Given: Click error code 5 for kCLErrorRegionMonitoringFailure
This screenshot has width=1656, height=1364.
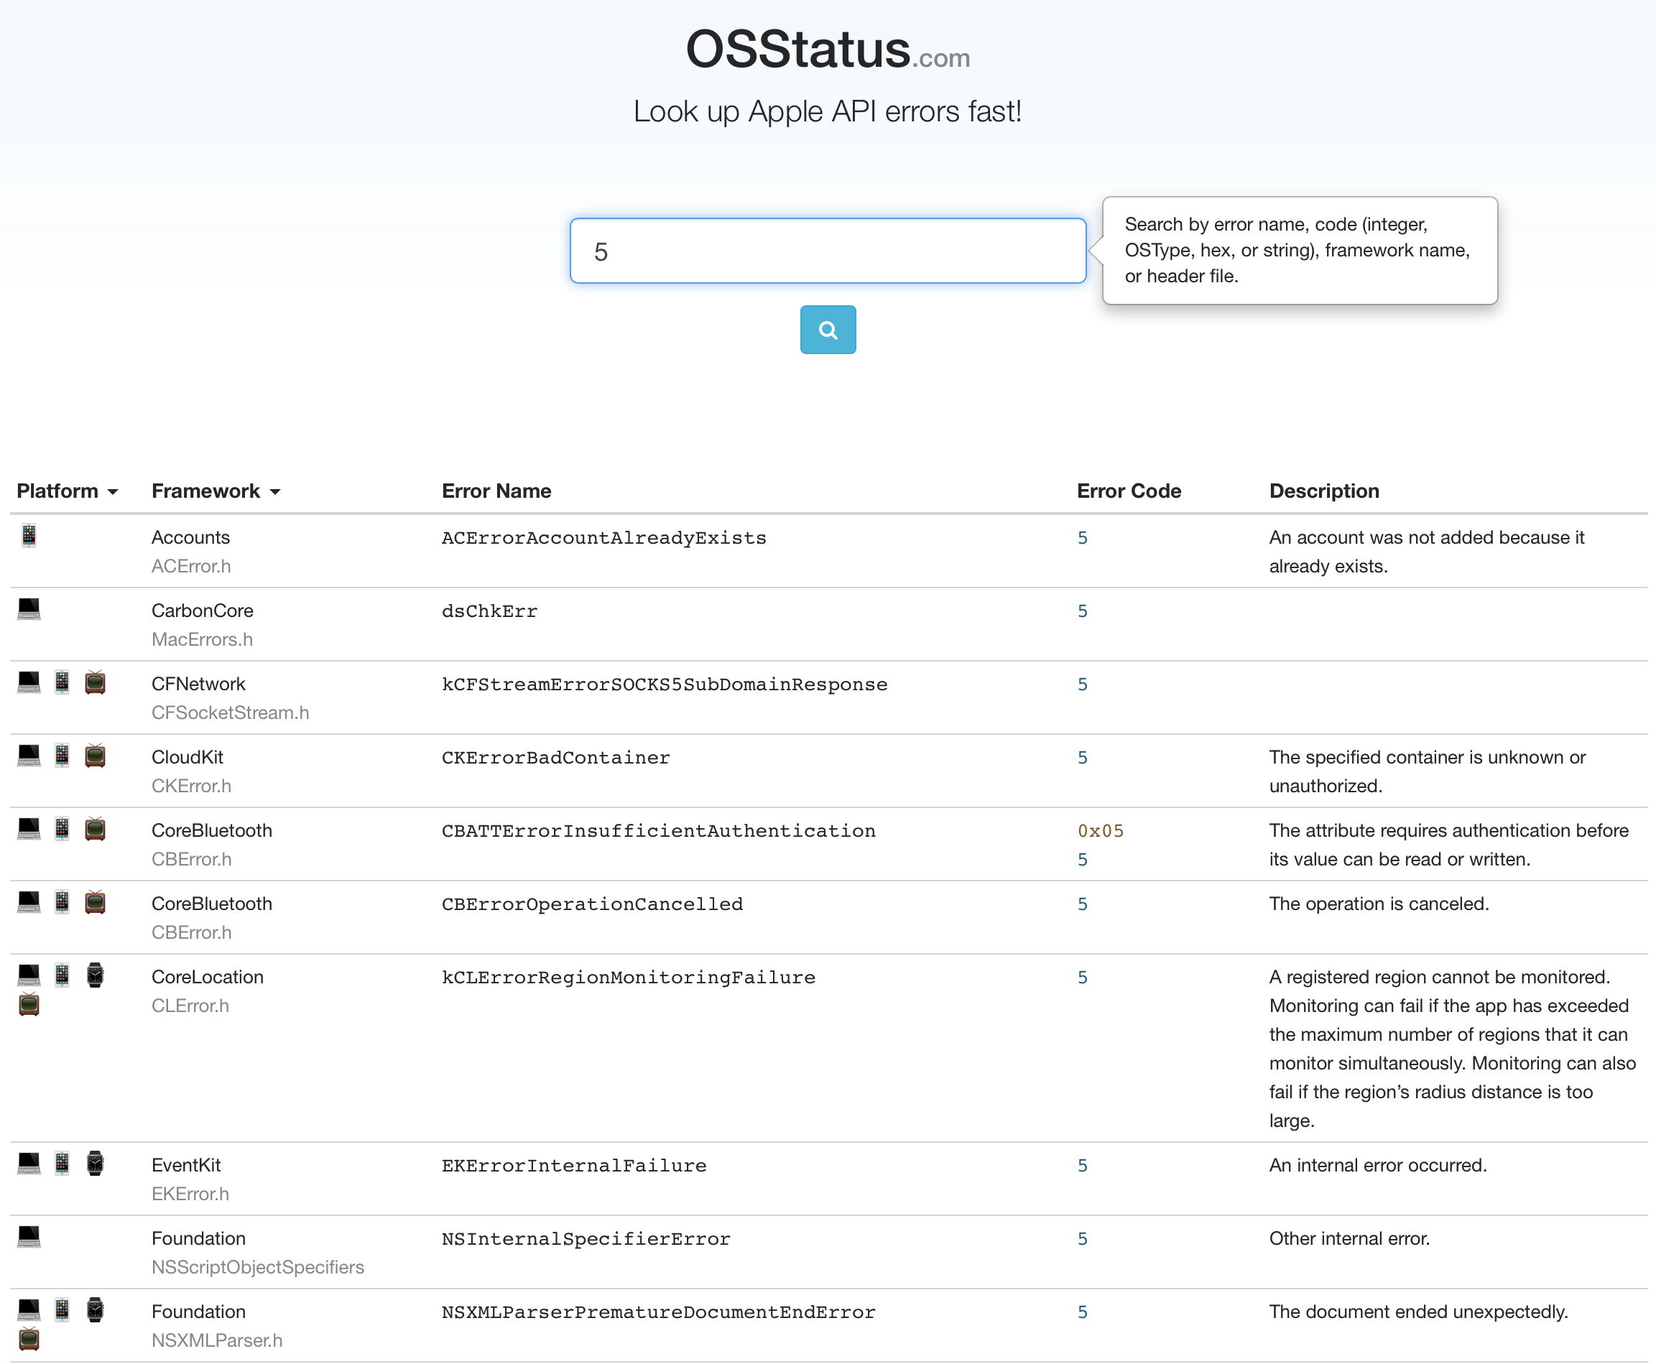Looking at the screenshot, I should coord(1082,977).
